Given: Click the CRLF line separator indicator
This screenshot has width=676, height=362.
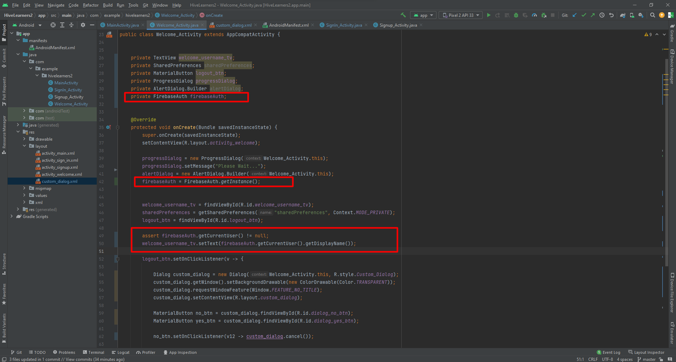Looking at the screenshot, I should click(593, 359).
